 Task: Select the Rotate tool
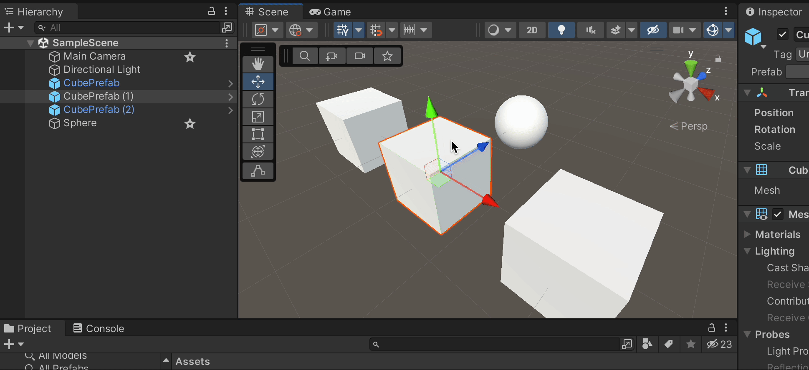[258, 99]
